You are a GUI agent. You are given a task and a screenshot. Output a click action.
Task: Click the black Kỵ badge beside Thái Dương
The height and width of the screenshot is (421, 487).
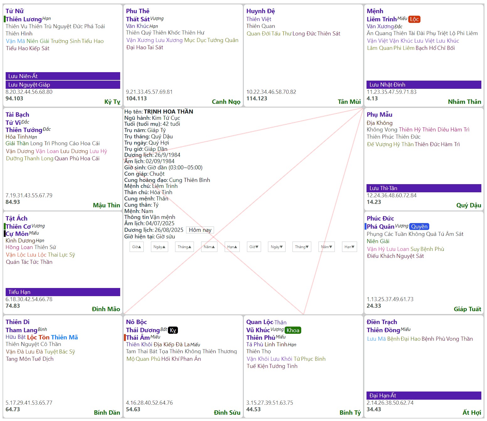point(173,330)
